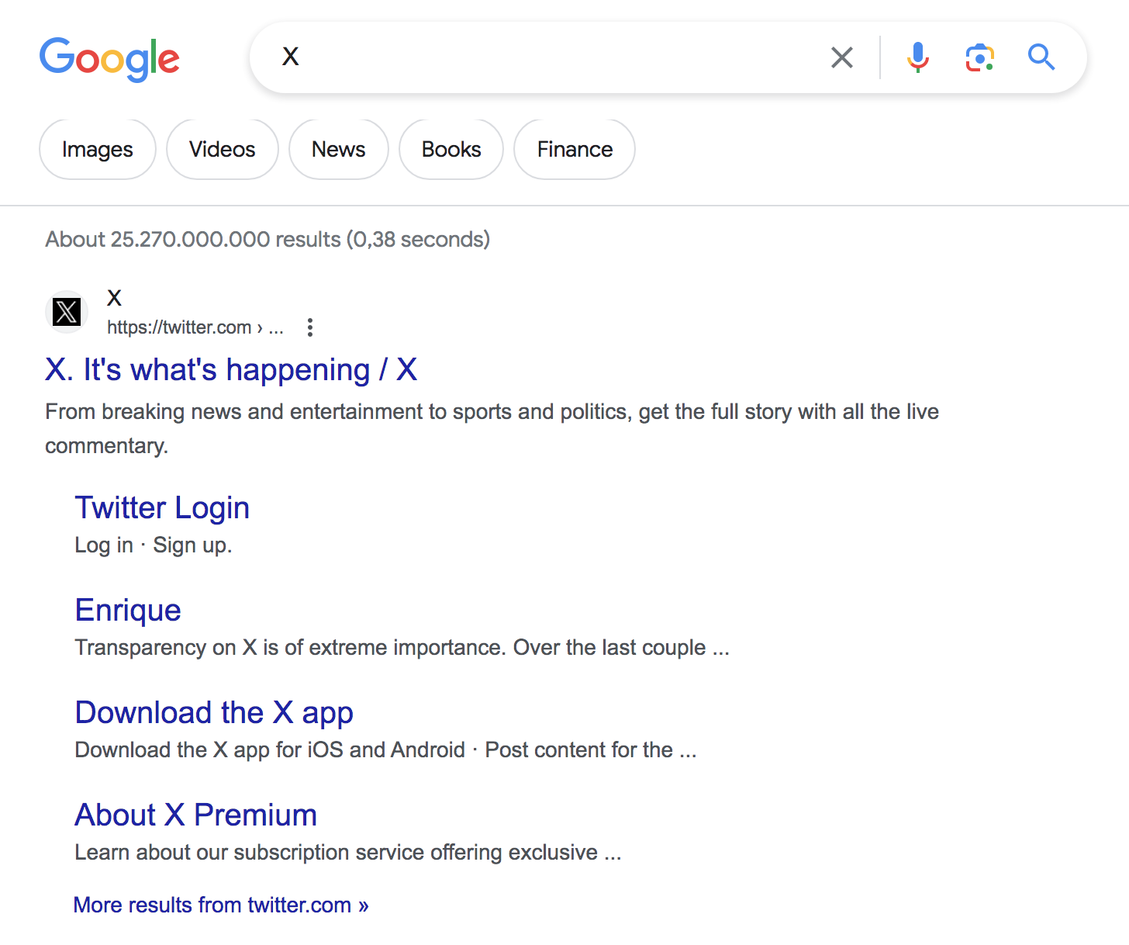Click the twitter.com breadcrumb URL

(195, 327)
